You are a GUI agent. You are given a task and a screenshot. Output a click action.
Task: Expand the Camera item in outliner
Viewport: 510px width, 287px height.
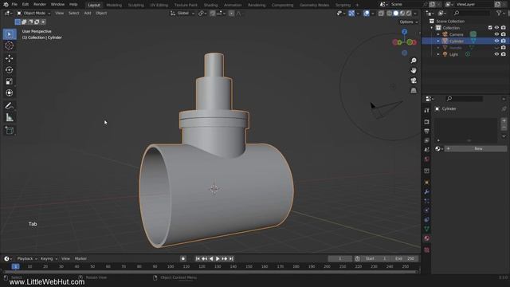pos(438,34)
